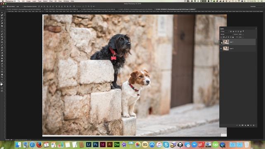Lock artboard nesting icon
The image size is (265, 149).
point(231,37)
